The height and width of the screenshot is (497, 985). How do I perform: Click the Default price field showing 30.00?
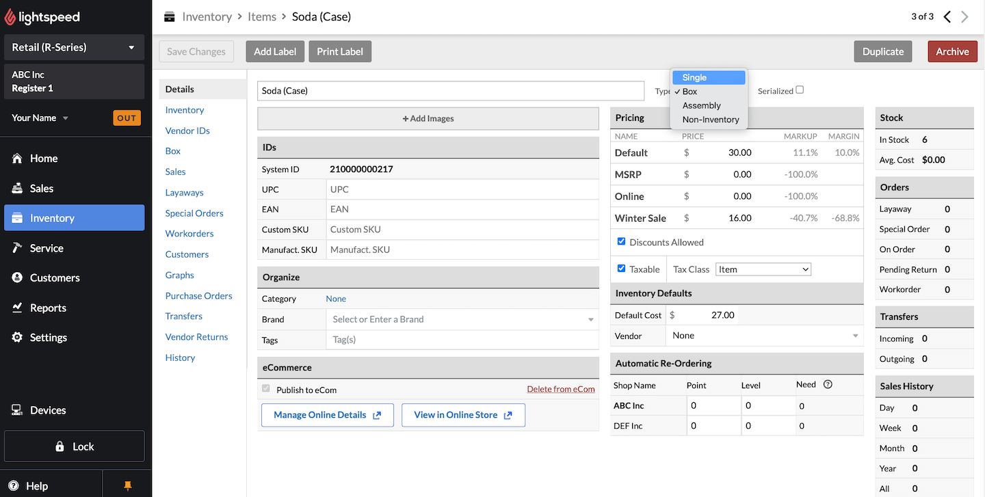[723, 152]
